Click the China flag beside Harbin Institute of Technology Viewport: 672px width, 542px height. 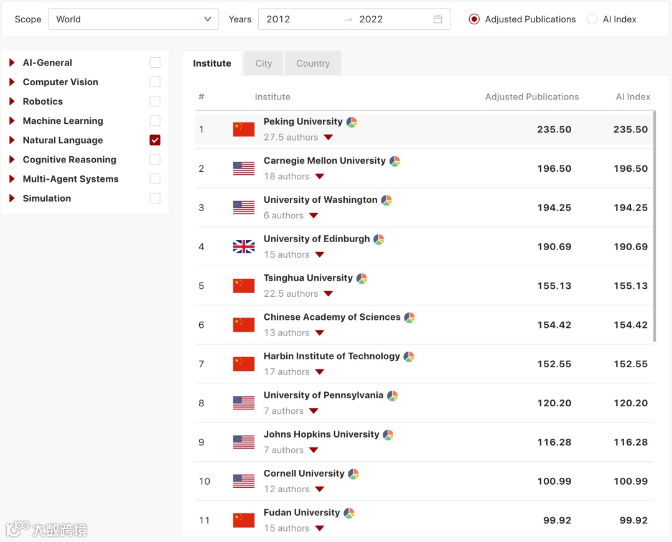point(244,364)
